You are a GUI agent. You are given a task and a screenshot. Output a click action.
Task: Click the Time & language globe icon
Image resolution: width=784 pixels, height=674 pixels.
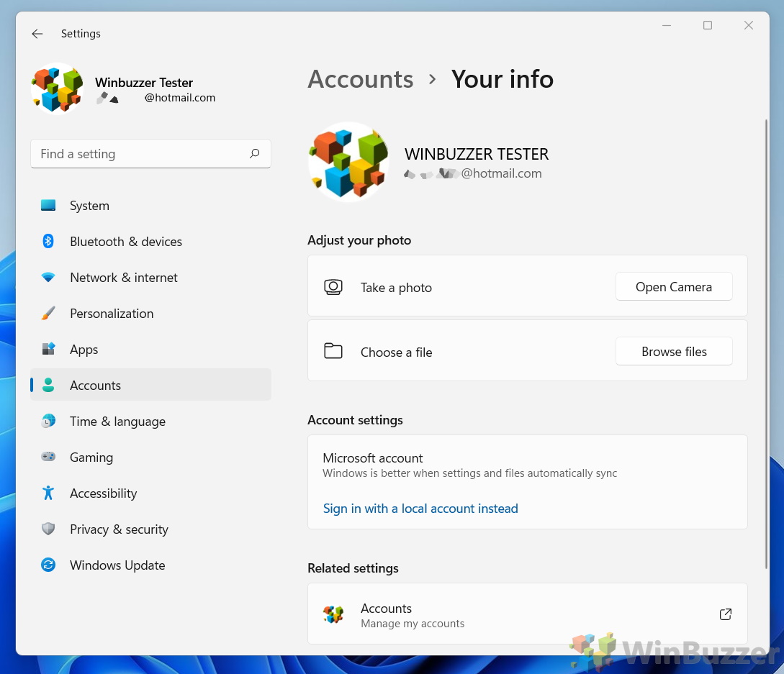pyautogui.click(x=48, y=422)
